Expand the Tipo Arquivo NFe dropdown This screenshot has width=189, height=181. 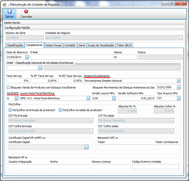(x=179, y=98)
